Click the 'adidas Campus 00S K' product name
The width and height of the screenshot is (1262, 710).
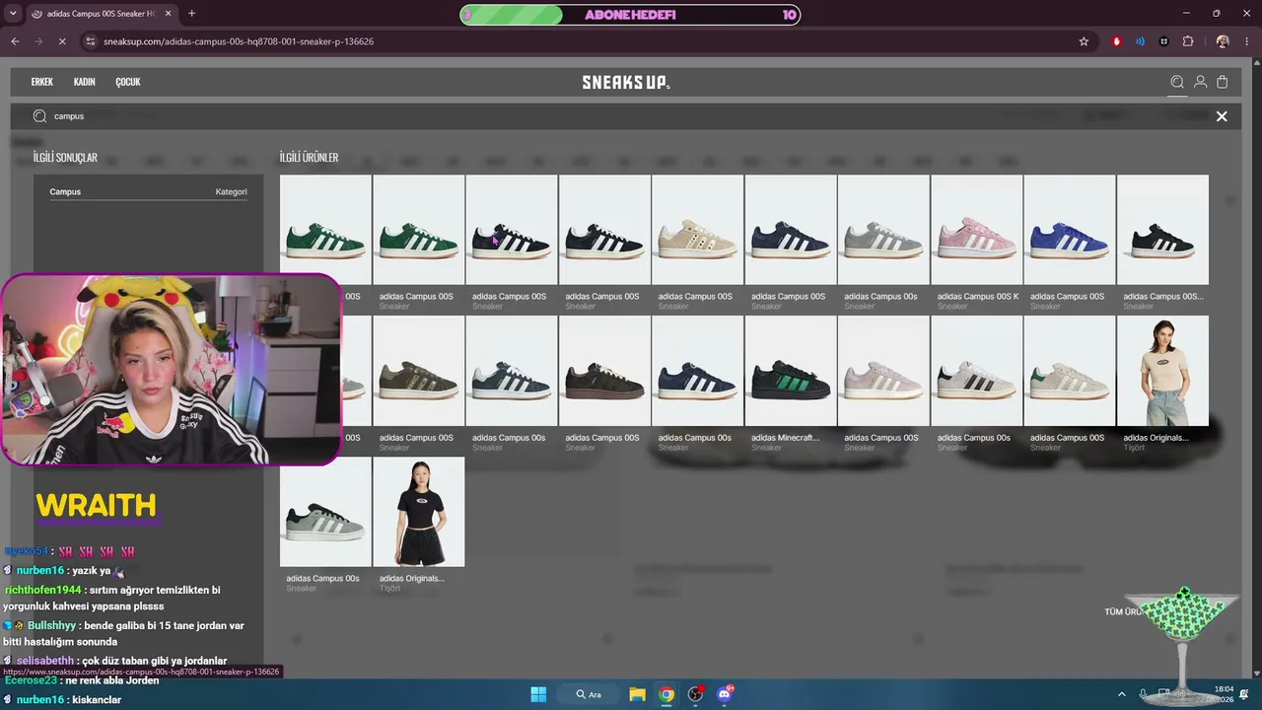pyautogui.click(x=978, y=296)
